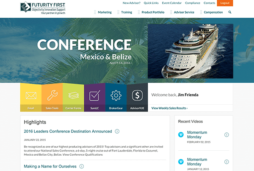The image size is (254, 171).
Task: Expand the Marketing nav menu
Action: coord(105,12)
